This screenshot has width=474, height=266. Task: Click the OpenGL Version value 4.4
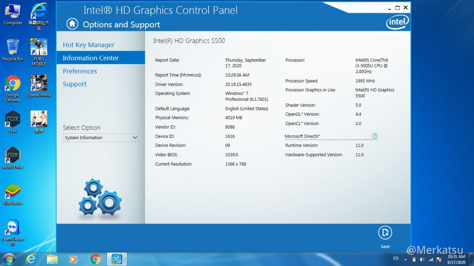click(x=358, y=114)
